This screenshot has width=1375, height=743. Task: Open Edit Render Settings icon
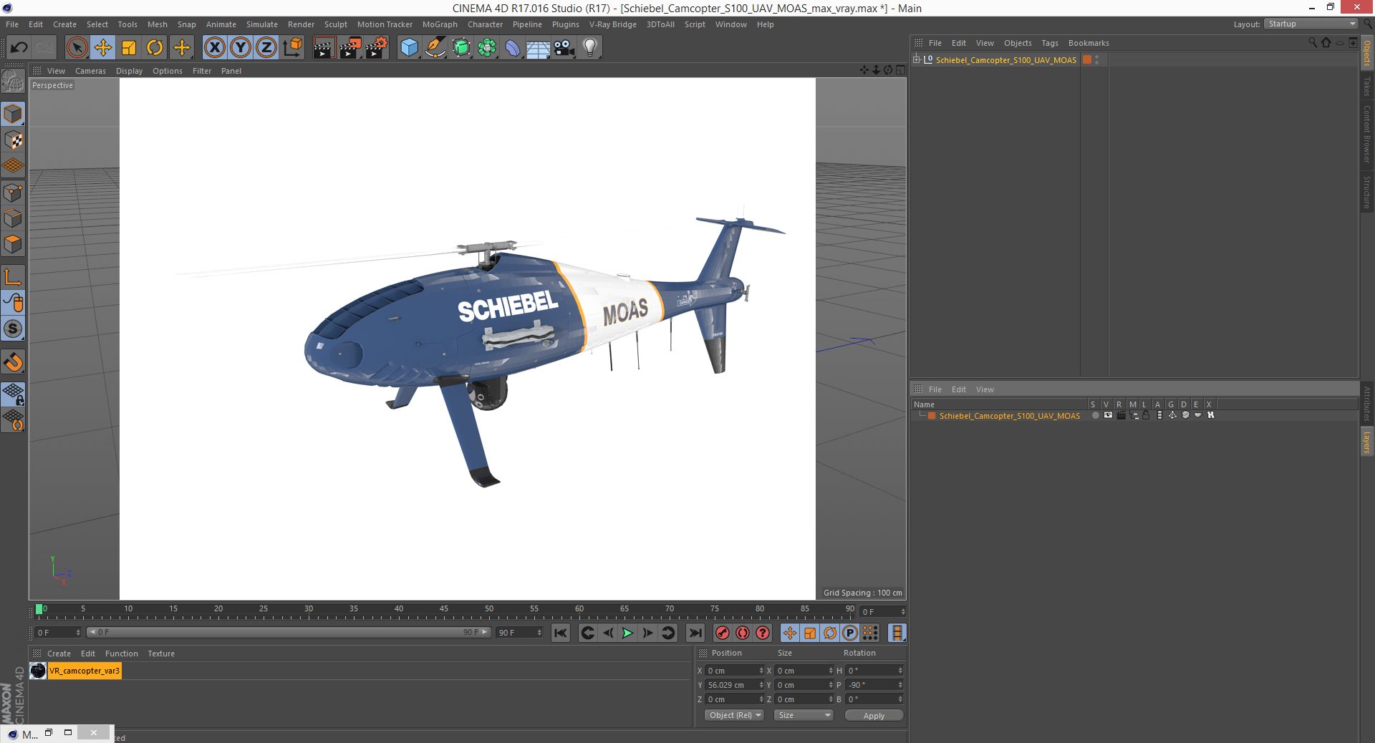point(377,48)
